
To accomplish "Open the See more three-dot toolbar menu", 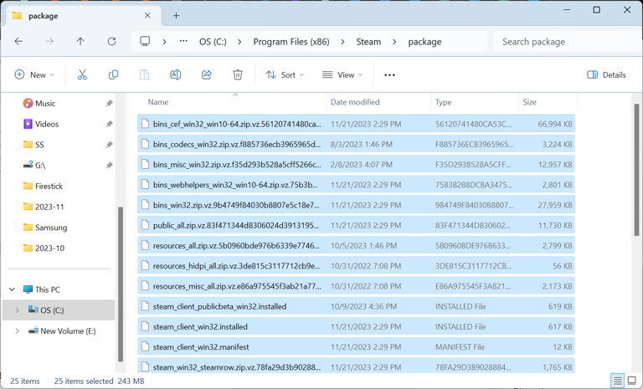I will [389, 75].
